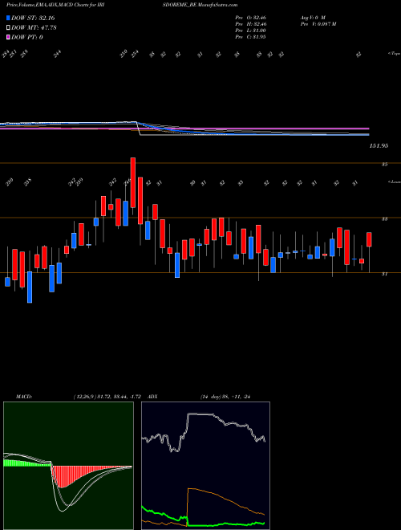Click the blue DOW ST legend swatch
The image size is (401, 530).
coord(8,18)
